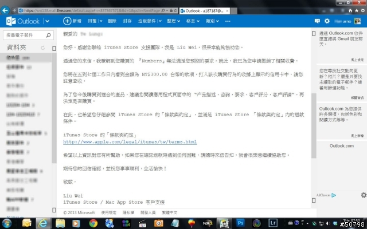Click the message pane vertical scrollbar
Image resolution: width=367 pixels, height=229 pixels.
(314, 126)
